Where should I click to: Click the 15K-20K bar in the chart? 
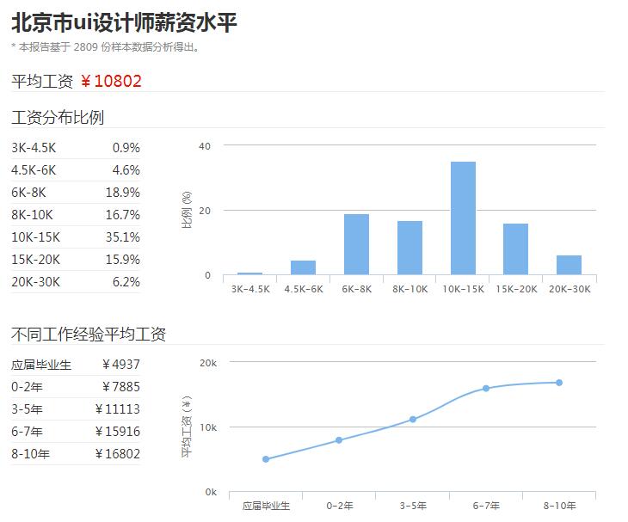(x=516, y=249)
